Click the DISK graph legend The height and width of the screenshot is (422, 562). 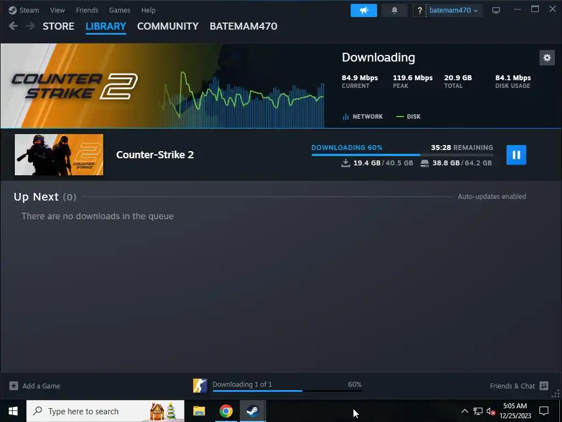point(408,116)
